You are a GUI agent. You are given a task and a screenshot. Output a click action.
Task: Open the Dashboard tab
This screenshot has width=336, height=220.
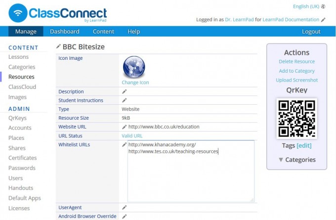click(65, 32)
